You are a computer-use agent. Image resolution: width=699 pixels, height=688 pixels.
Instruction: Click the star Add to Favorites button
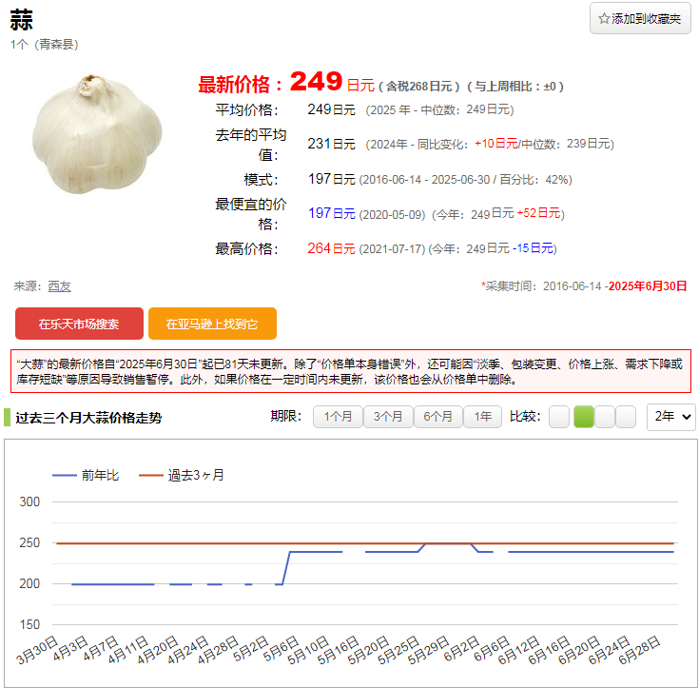[x=640, y=19]
